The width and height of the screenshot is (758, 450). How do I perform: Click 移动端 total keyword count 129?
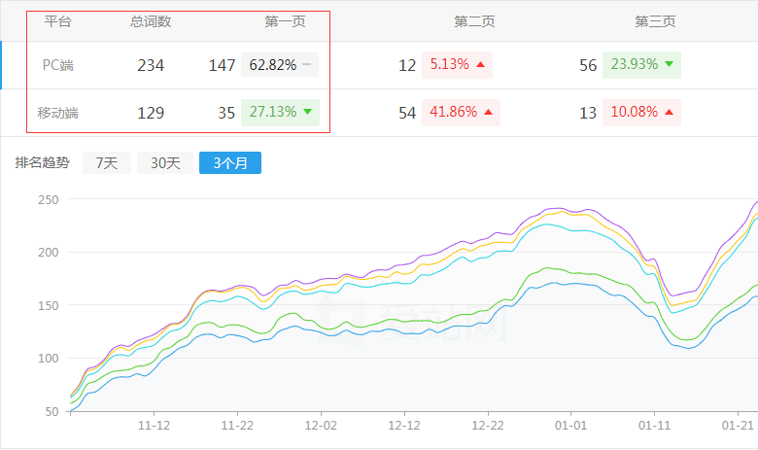[x=151, y=113]
